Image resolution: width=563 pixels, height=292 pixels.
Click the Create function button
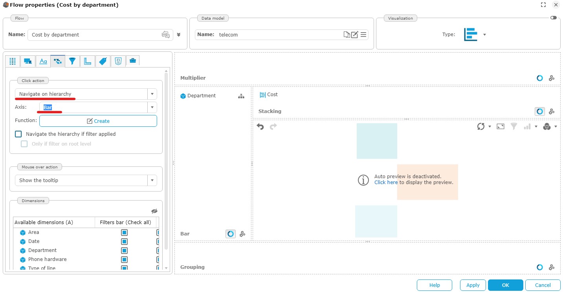coord(98,121)
